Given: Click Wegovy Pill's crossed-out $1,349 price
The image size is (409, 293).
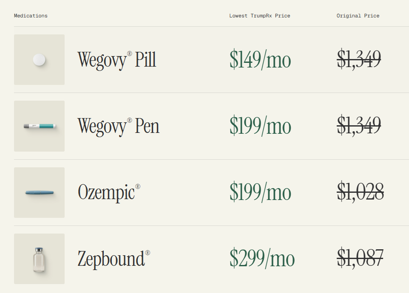Looking at the screenshot, I should (359, 60).
